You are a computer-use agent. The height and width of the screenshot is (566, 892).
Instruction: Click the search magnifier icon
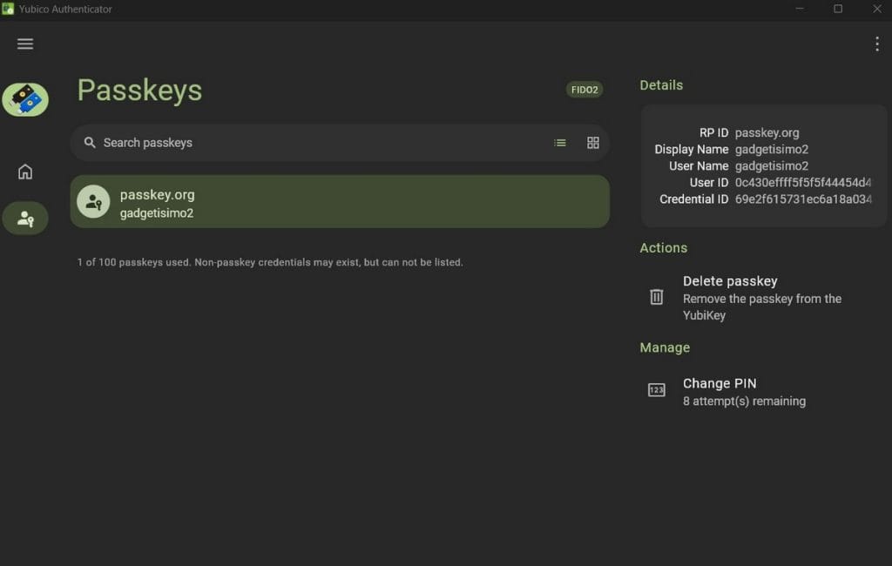click(x=90, y=143)
